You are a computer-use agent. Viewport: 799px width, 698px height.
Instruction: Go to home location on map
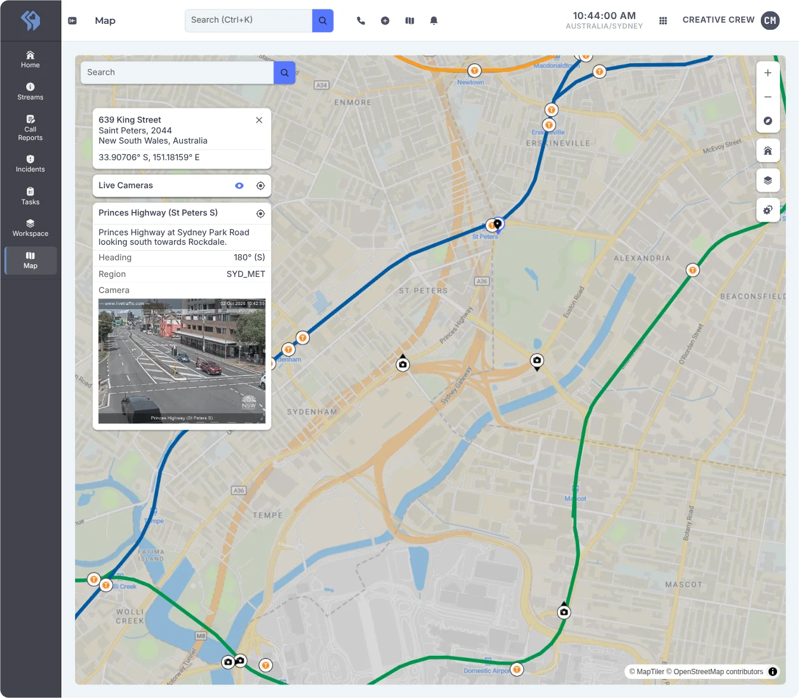768,151
